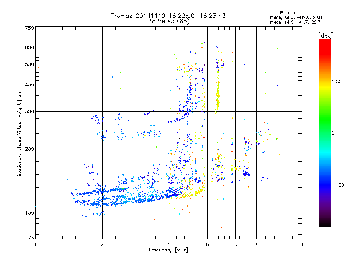Click the y-axis tick label '100' at left
355x266 pixels.
(29, 213)
